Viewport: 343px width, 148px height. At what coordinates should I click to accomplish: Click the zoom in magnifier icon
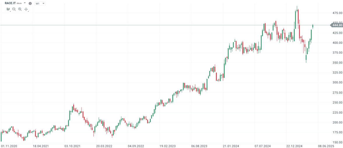(20, 9)
